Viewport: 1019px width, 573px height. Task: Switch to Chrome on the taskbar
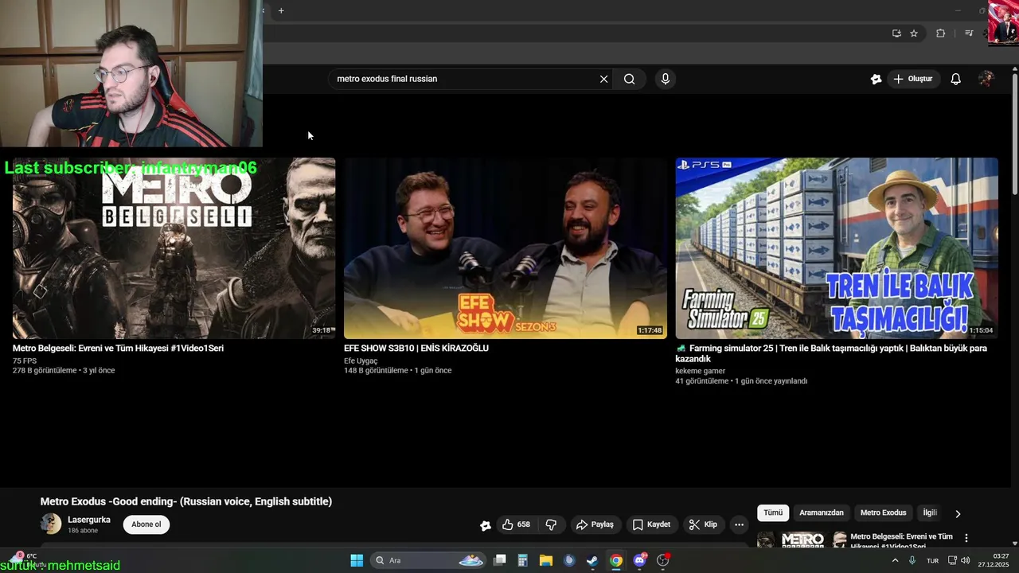pos(616,560)
